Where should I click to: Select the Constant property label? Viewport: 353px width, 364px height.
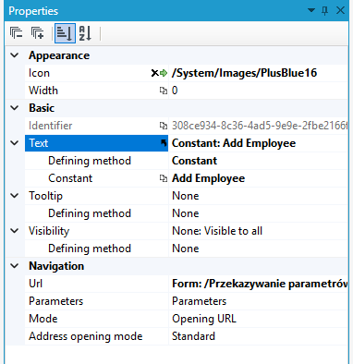[70, 178]
